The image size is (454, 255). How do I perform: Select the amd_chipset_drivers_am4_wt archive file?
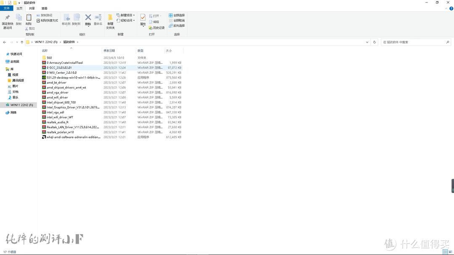click(66, 88)
